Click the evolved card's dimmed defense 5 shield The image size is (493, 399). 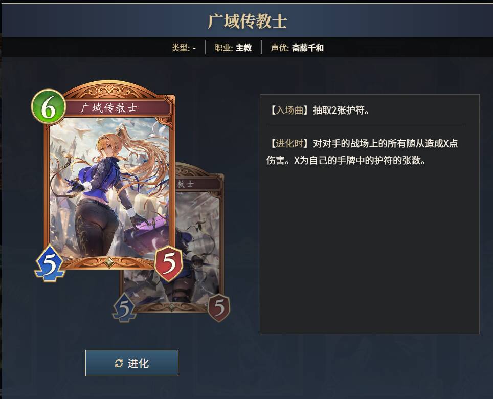pyautogui.click(x=219, y=308)
